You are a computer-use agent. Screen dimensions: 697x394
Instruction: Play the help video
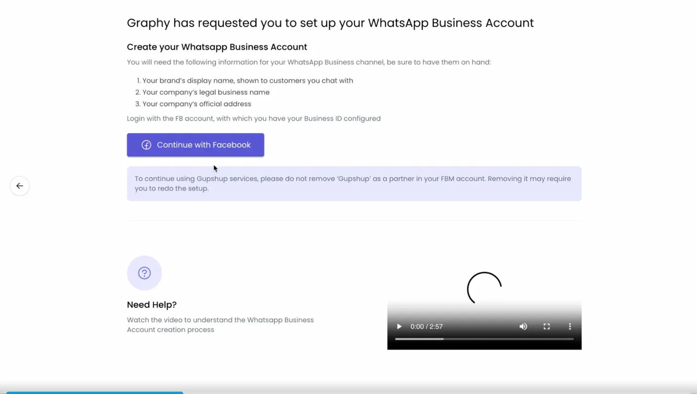coord(399,326)
